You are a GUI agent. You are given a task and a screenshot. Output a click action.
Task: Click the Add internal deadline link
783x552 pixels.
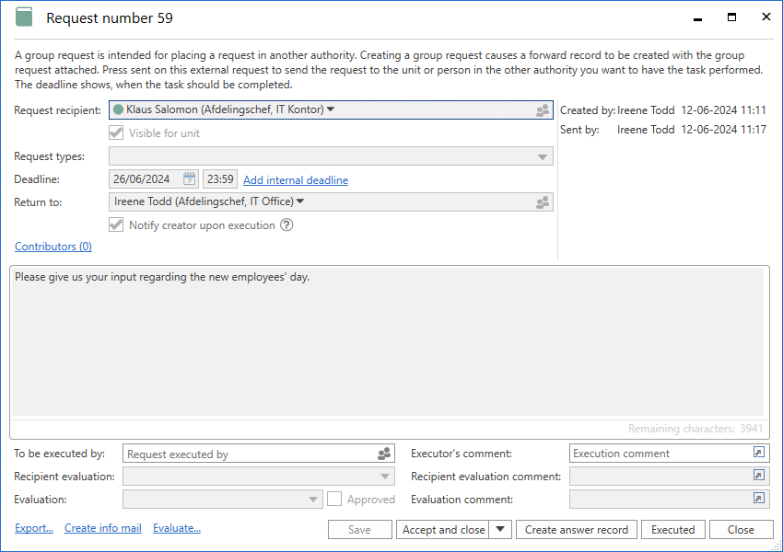tap(296, 180)
